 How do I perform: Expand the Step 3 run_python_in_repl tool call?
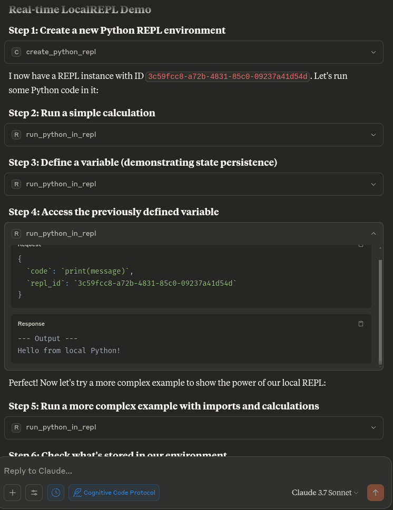(374, 184)
